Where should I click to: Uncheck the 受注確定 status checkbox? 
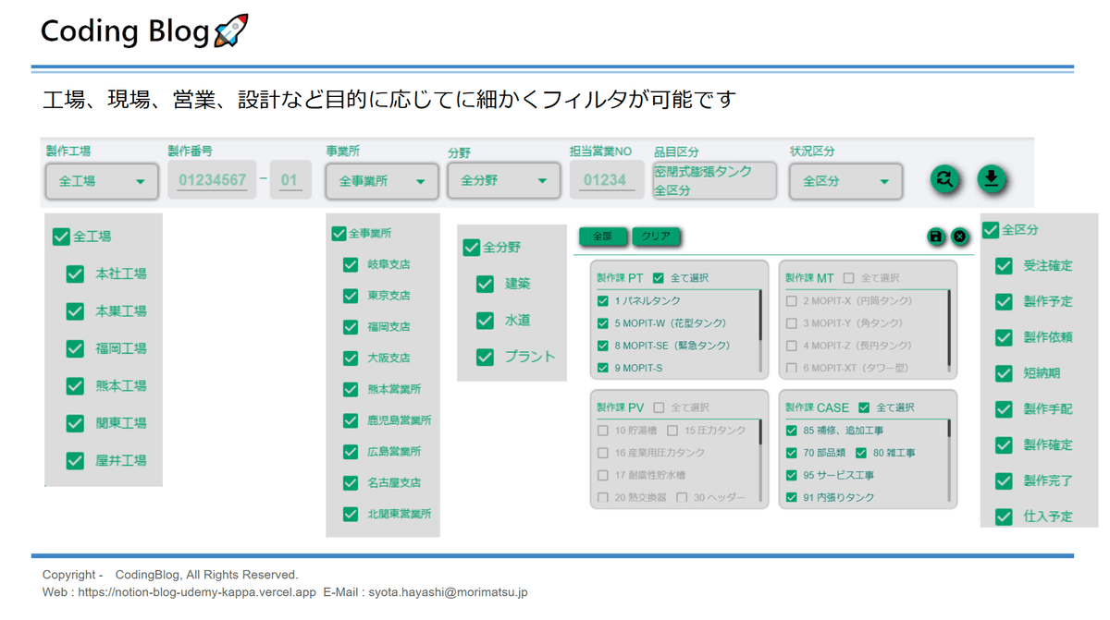(x=1004, y=266)
